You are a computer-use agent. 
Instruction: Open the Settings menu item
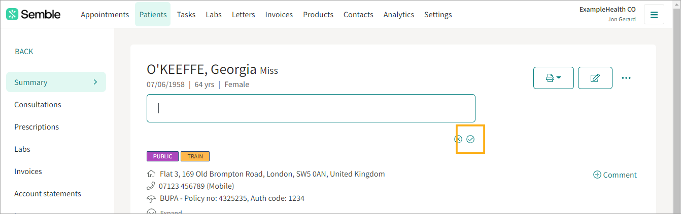[x=438, y=14]
